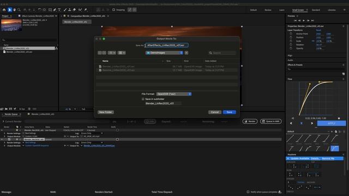This screenshot has width=349, height=196.
Task: Select the Eraser tool
Action: (x=74, y=10)
